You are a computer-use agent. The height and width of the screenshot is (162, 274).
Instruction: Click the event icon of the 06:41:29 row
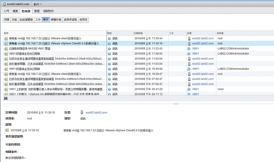[6, 89]
